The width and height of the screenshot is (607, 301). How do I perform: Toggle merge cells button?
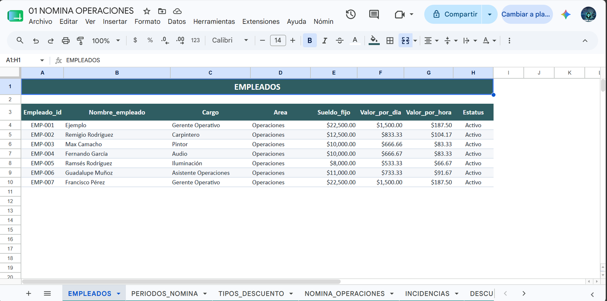pyautogui.click(x=405, y=41)
